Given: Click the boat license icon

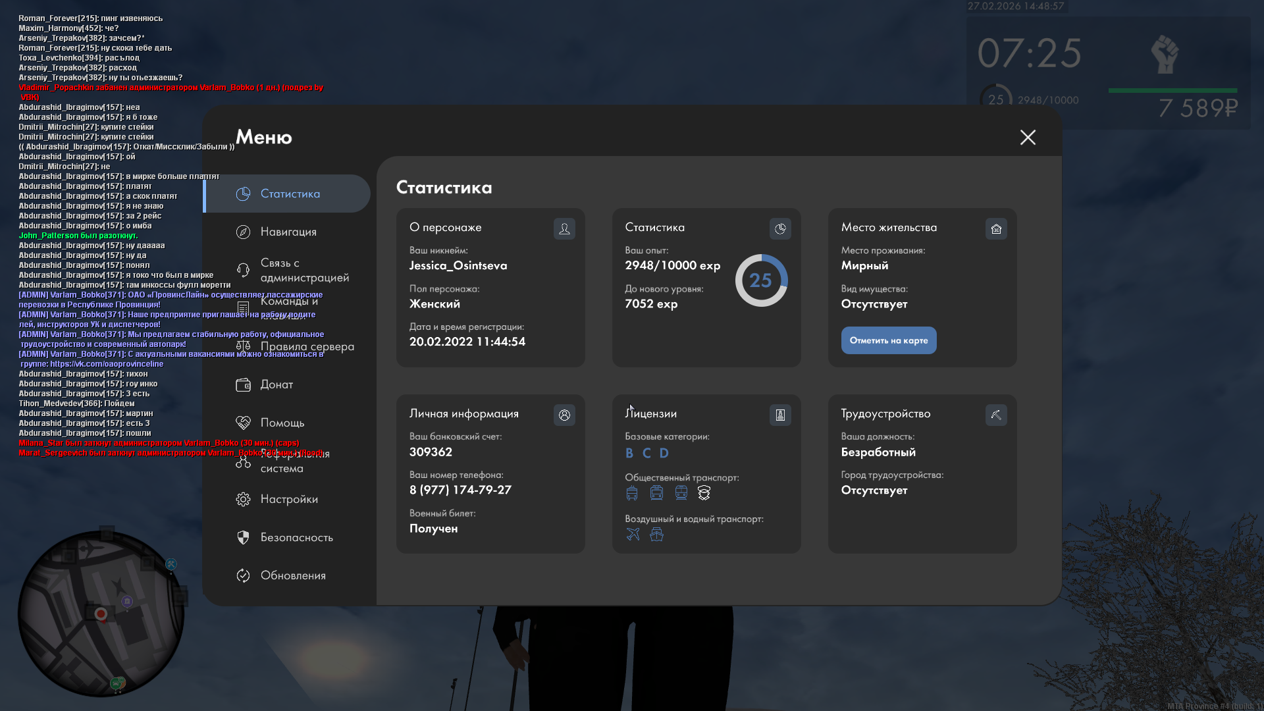Looking at the screenshot, I should click(656, 534).
